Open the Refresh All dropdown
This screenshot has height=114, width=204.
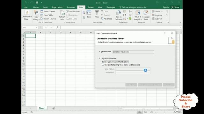pyautogui.click(x=62, y=16)
